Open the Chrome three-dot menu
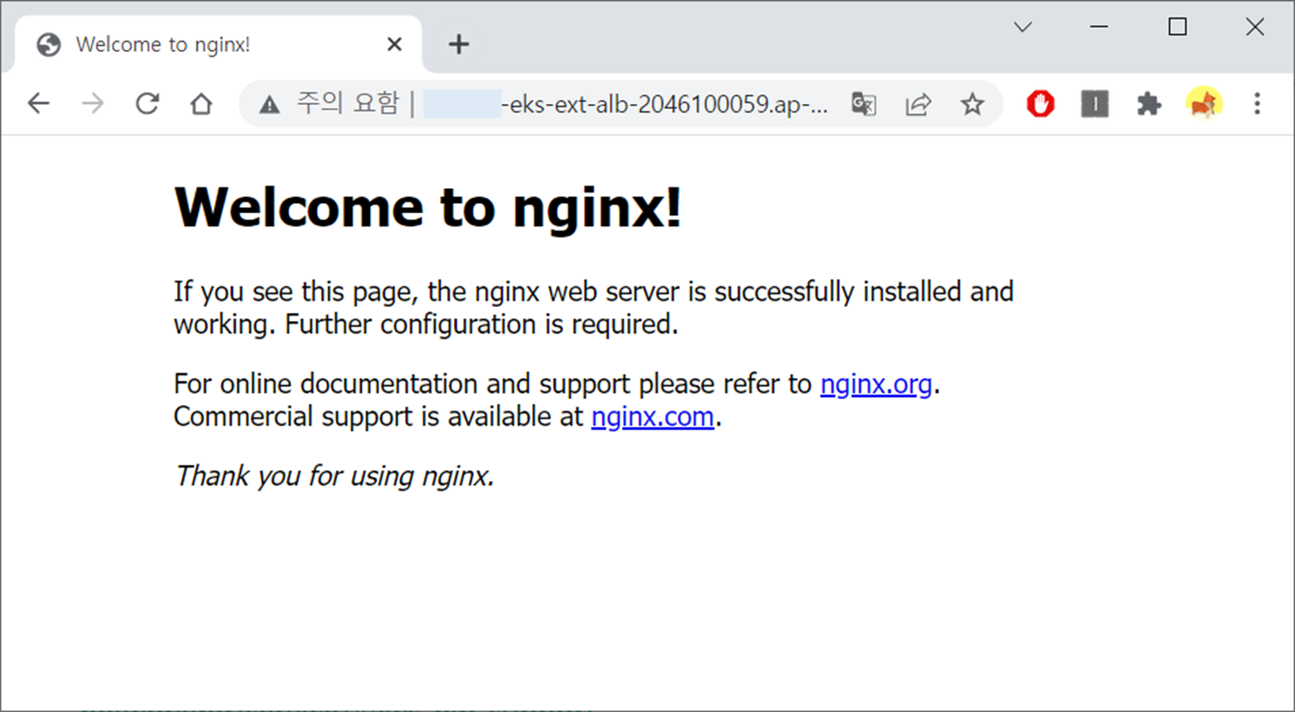Viewport: 1295px width, 712px height. 1257,104
